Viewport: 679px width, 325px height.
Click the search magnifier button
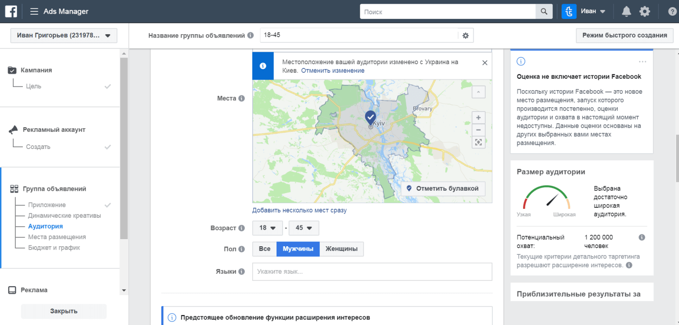(x=544, y=11)
